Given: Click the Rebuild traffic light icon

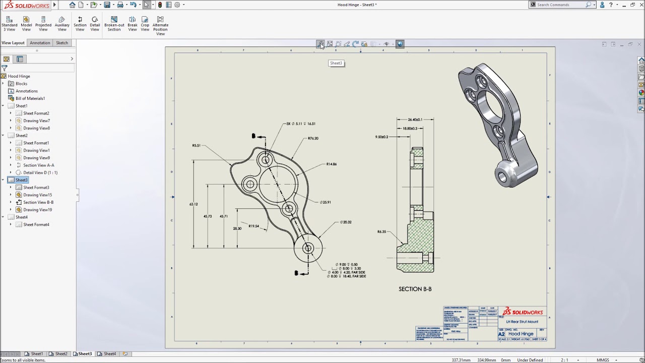Looking at the screenshot, I should 160,5.
